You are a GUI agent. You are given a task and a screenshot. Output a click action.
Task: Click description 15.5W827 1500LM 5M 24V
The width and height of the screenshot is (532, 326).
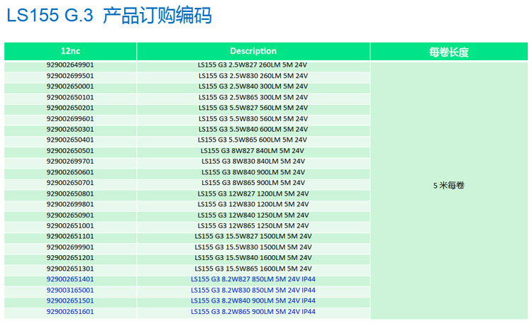[x=253, y=236]
